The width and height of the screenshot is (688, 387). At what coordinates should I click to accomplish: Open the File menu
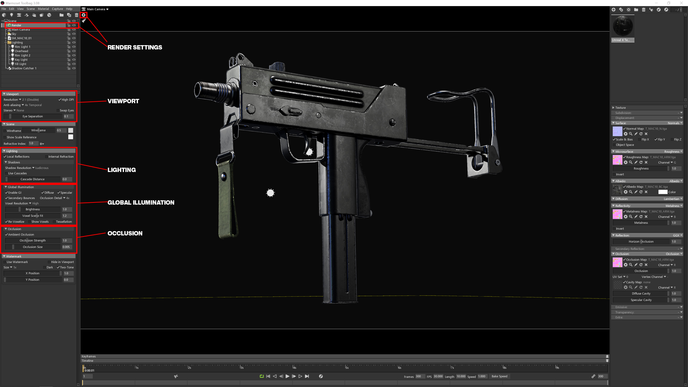point(4,9)
